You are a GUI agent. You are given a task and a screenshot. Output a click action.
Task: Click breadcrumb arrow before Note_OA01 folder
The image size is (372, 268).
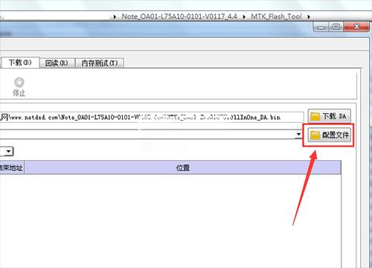(x=115, y=17)
